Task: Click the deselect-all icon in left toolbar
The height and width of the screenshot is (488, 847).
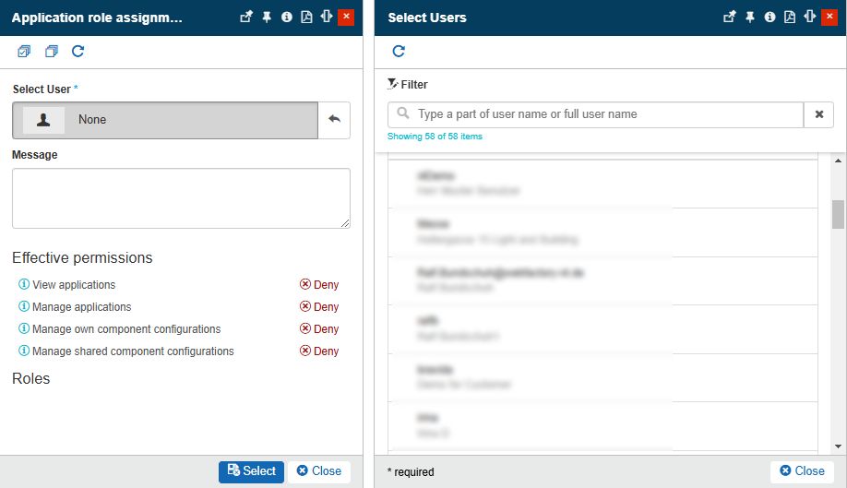Action: click(52, 52)
